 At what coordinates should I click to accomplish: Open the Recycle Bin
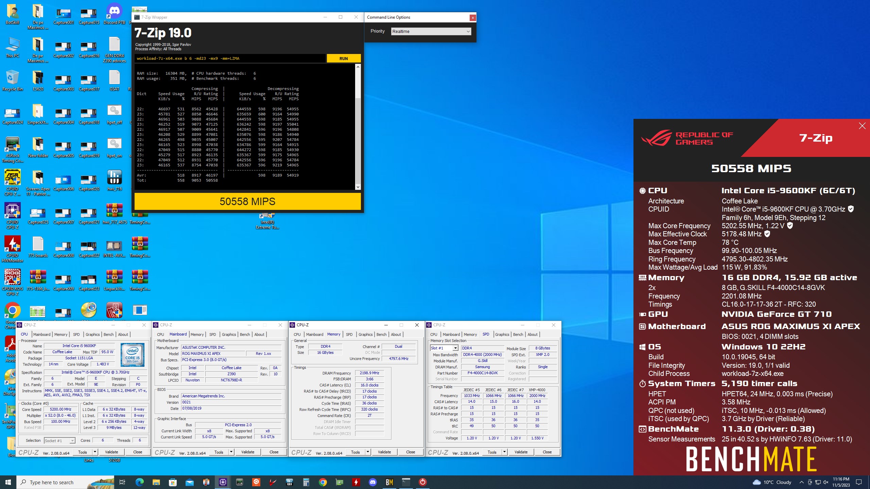point(13,81)
